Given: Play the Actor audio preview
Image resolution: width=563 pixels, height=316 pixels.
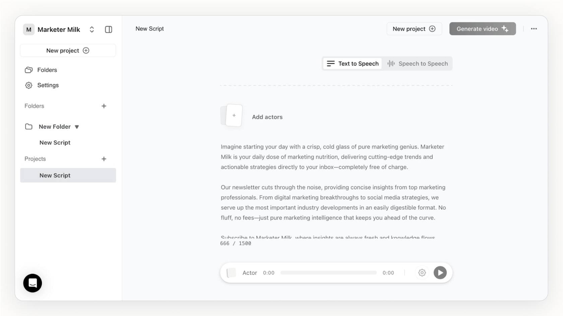Looking at the screenshot, I should [x=440, y=273].
